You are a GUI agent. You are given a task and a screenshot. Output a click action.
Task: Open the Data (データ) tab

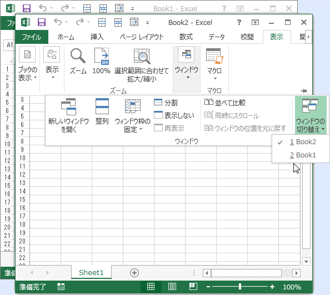(x=217, y=37)
